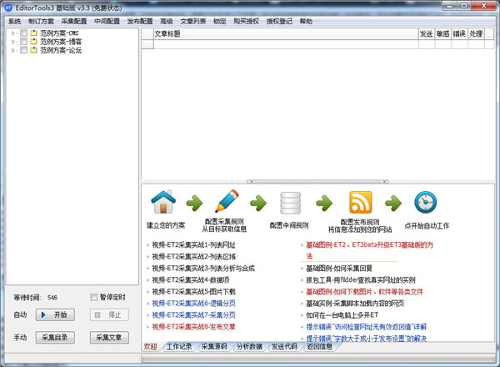Click the horizontal splitter handle between panels
The image size is (500, 367).
[317, 182]
